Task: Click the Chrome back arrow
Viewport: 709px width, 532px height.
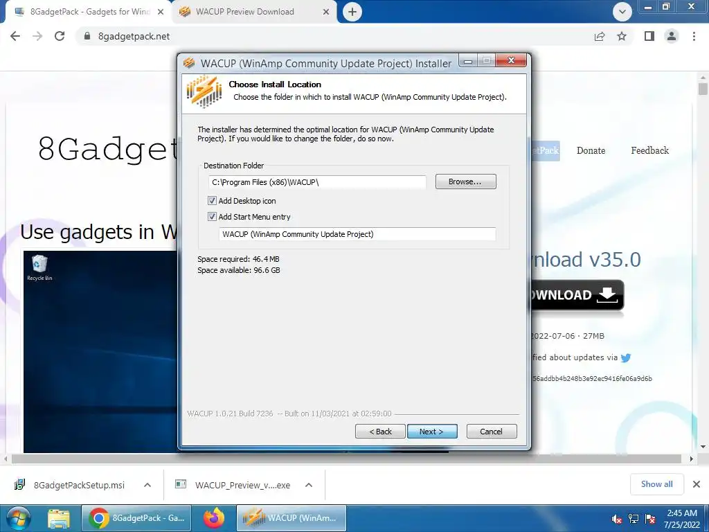Action: (x=15, y=36)
